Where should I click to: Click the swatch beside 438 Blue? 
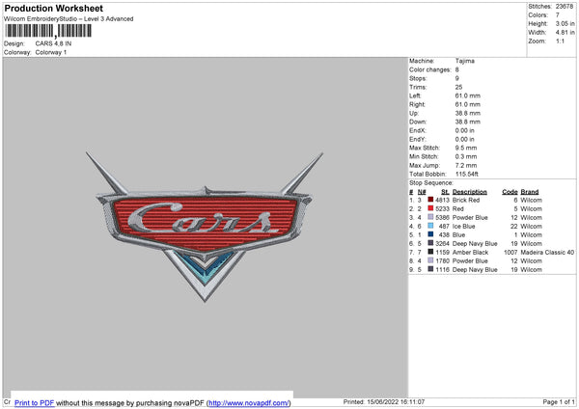(430, 234)
